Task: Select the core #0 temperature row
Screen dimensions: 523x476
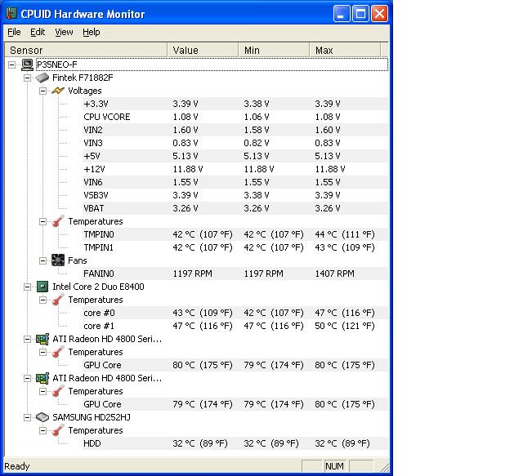Action: click(x=235, y=313)
